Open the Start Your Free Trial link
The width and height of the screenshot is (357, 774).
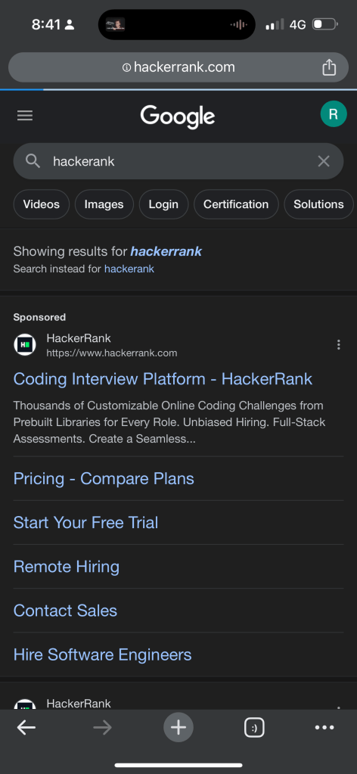tap(86, 522)
